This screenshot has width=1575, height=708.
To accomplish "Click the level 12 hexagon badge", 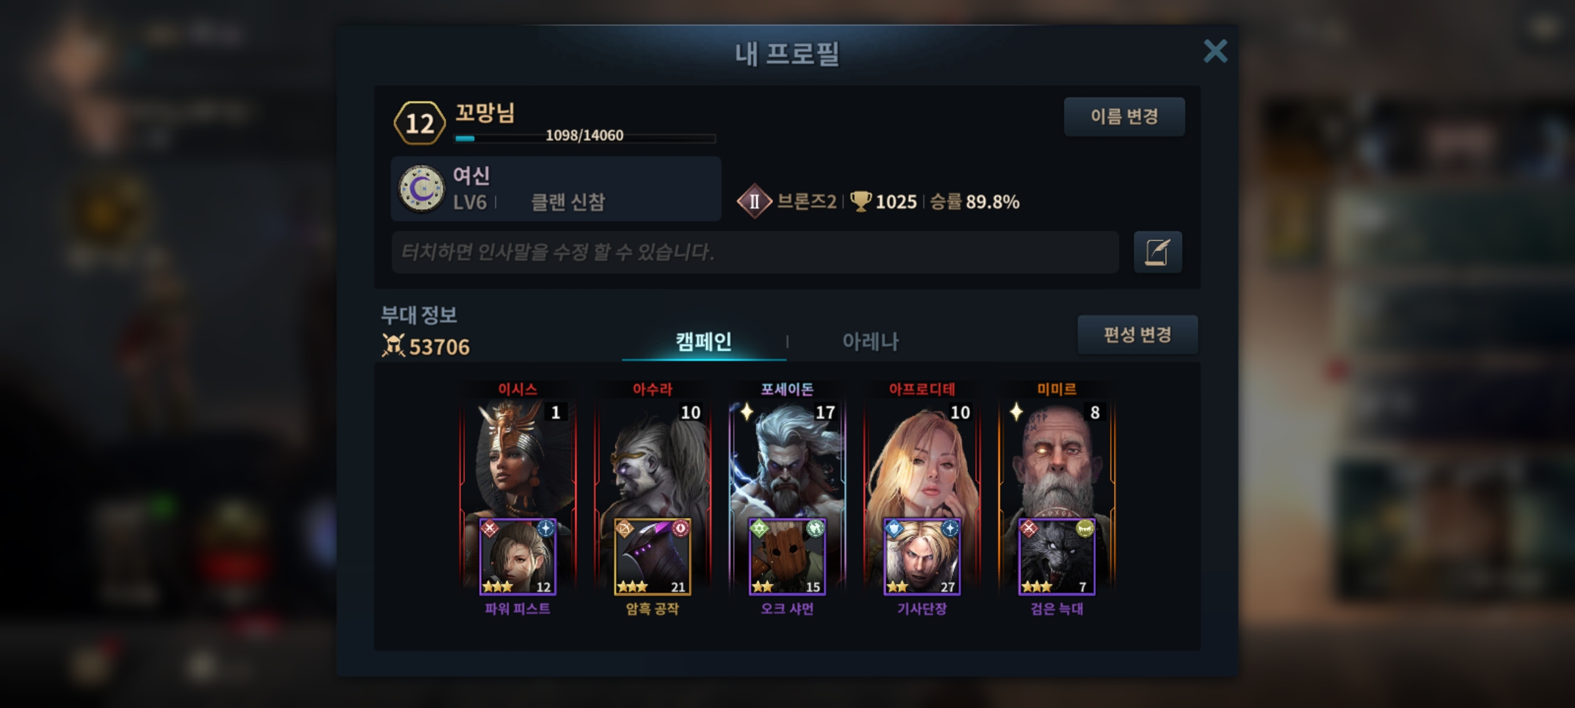I will 420,123.
